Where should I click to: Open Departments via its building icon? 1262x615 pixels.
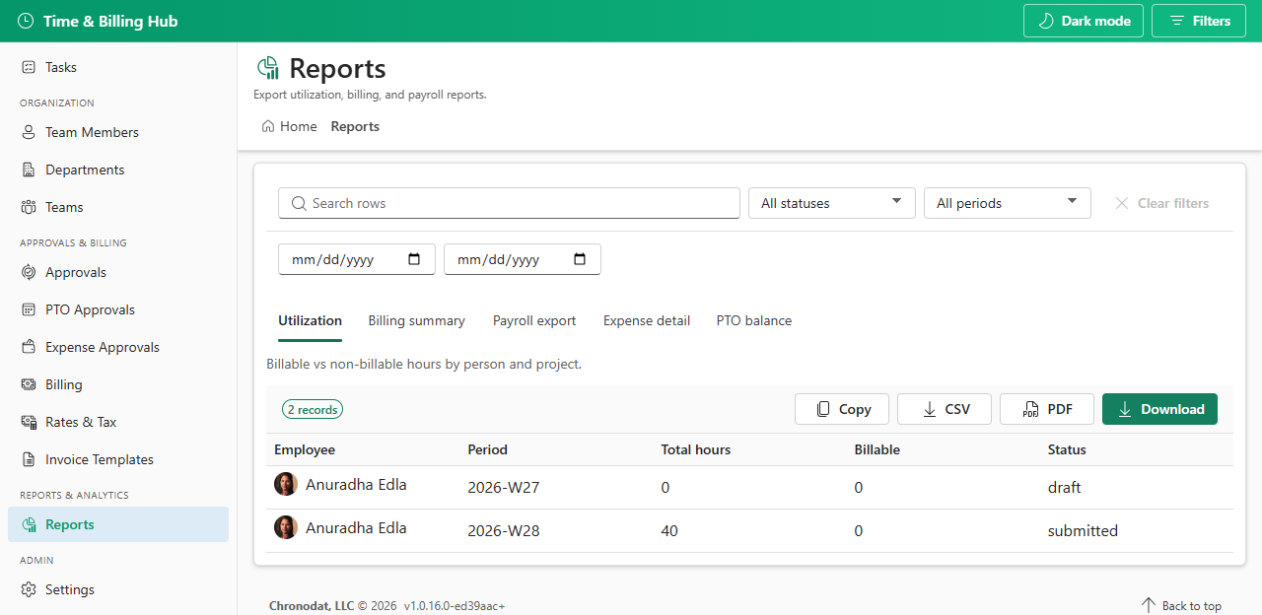point(29,170)
